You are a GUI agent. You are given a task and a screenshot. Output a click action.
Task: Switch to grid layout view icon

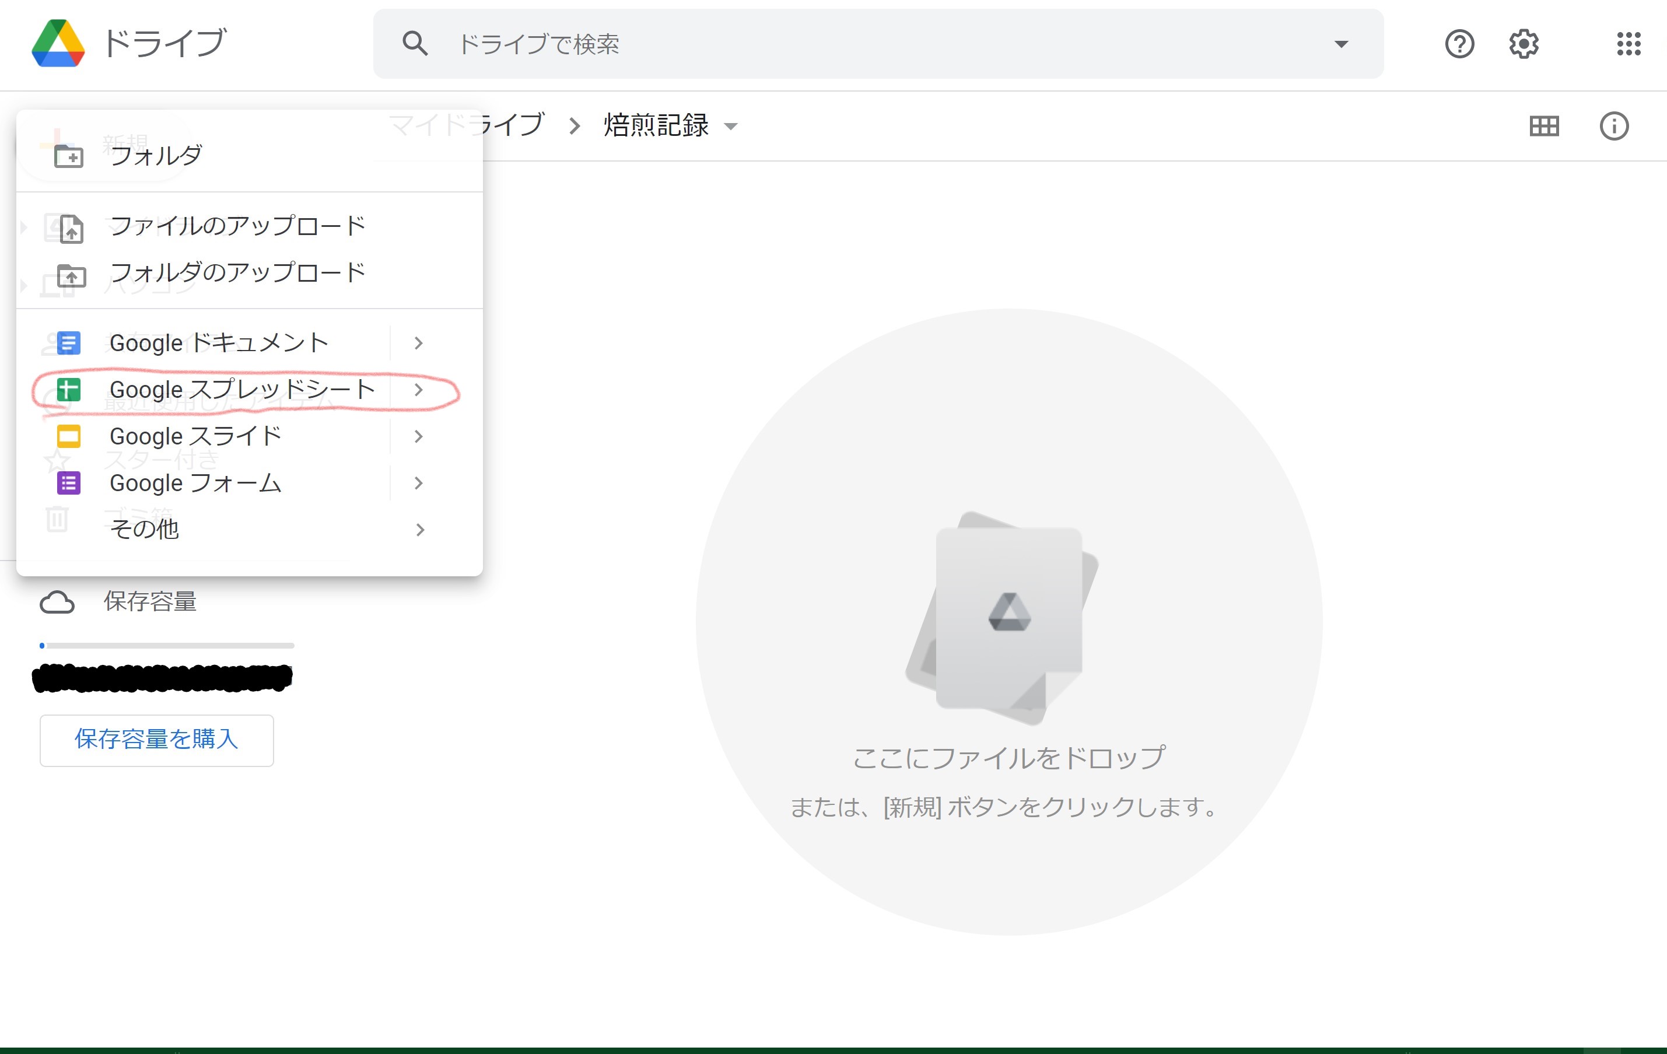tap(1544, 126)
